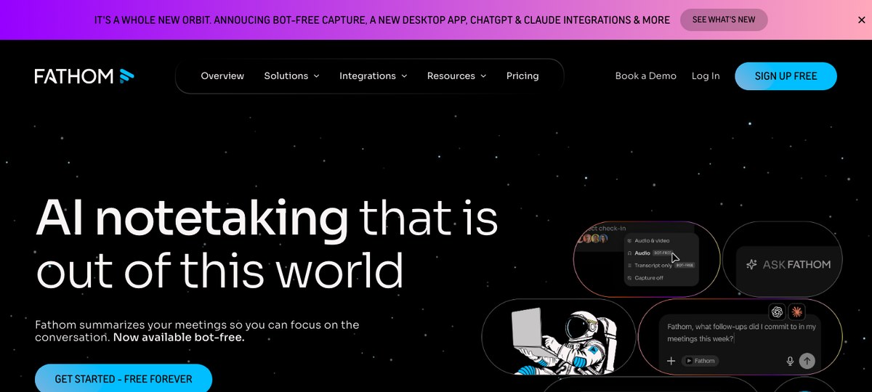Click the participant avatars in the check-in card

click(594, 239)
